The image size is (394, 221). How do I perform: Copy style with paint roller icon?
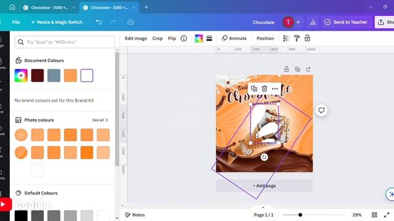click(297, 38)
